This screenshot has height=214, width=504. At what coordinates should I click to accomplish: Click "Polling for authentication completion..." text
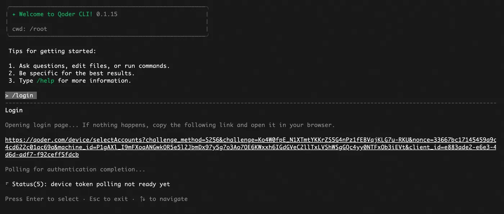pos(75,169)
